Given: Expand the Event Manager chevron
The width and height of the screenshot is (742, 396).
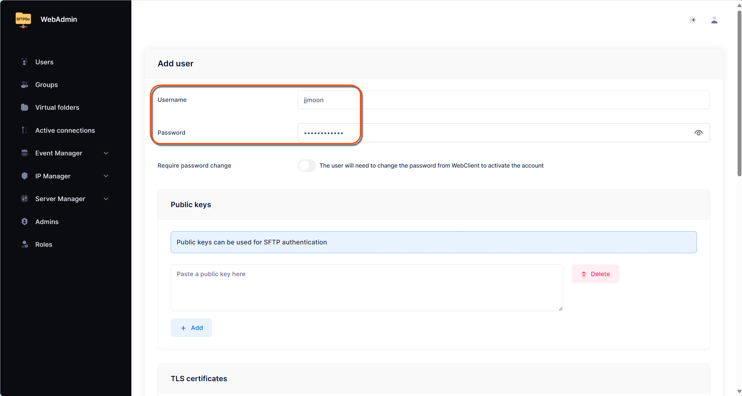Looking at the screenshot, I should pos(106,153).
